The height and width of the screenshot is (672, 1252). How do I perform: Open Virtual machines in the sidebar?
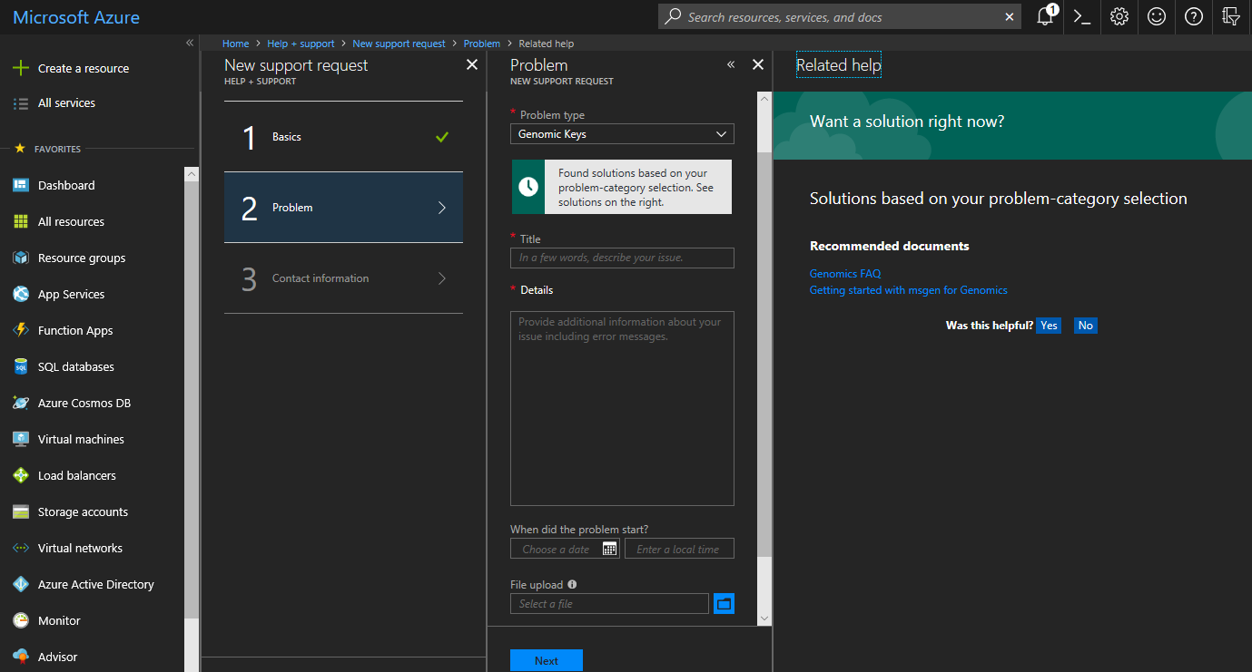point(81,440)
